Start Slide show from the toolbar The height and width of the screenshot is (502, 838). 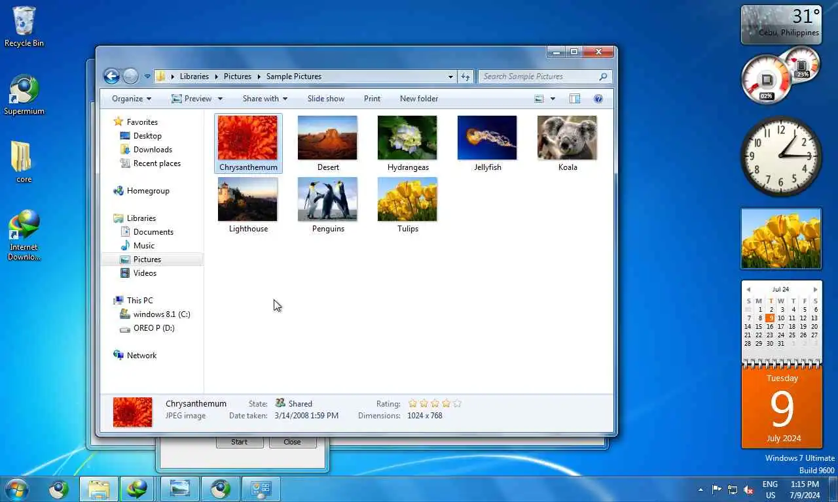[326, 99]
